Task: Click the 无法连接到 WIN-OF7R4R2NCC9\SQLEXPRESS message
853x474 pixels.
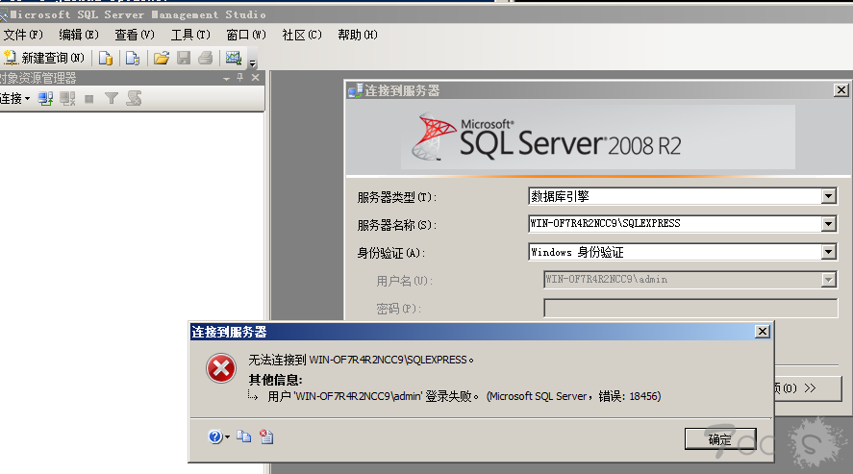Action: tap(361, 360)
